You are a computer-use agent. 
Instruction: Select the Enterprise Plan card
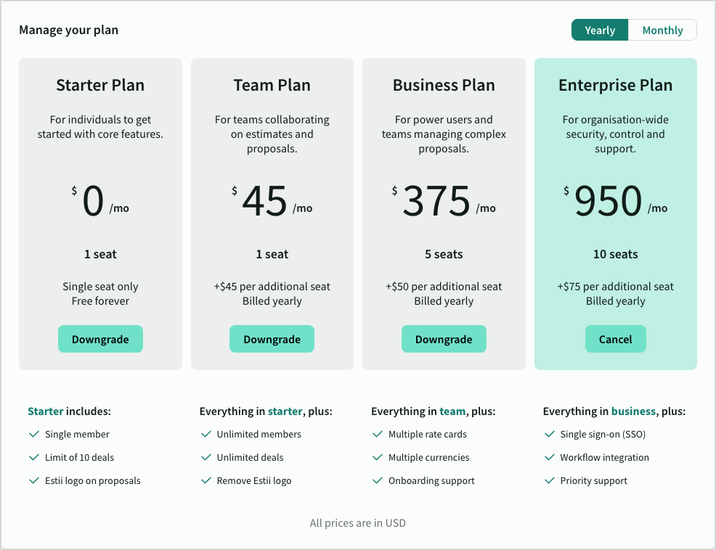615,213
